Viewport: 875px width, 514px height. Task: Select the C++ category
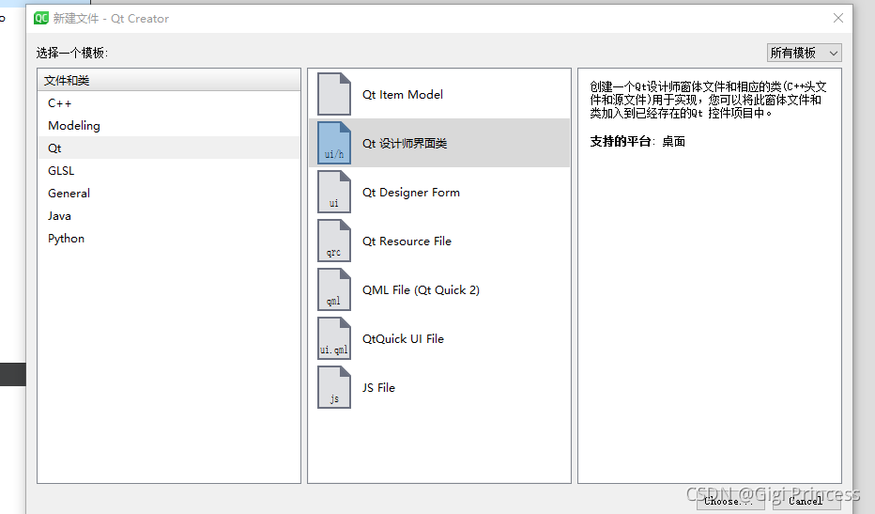click(169, 102)
